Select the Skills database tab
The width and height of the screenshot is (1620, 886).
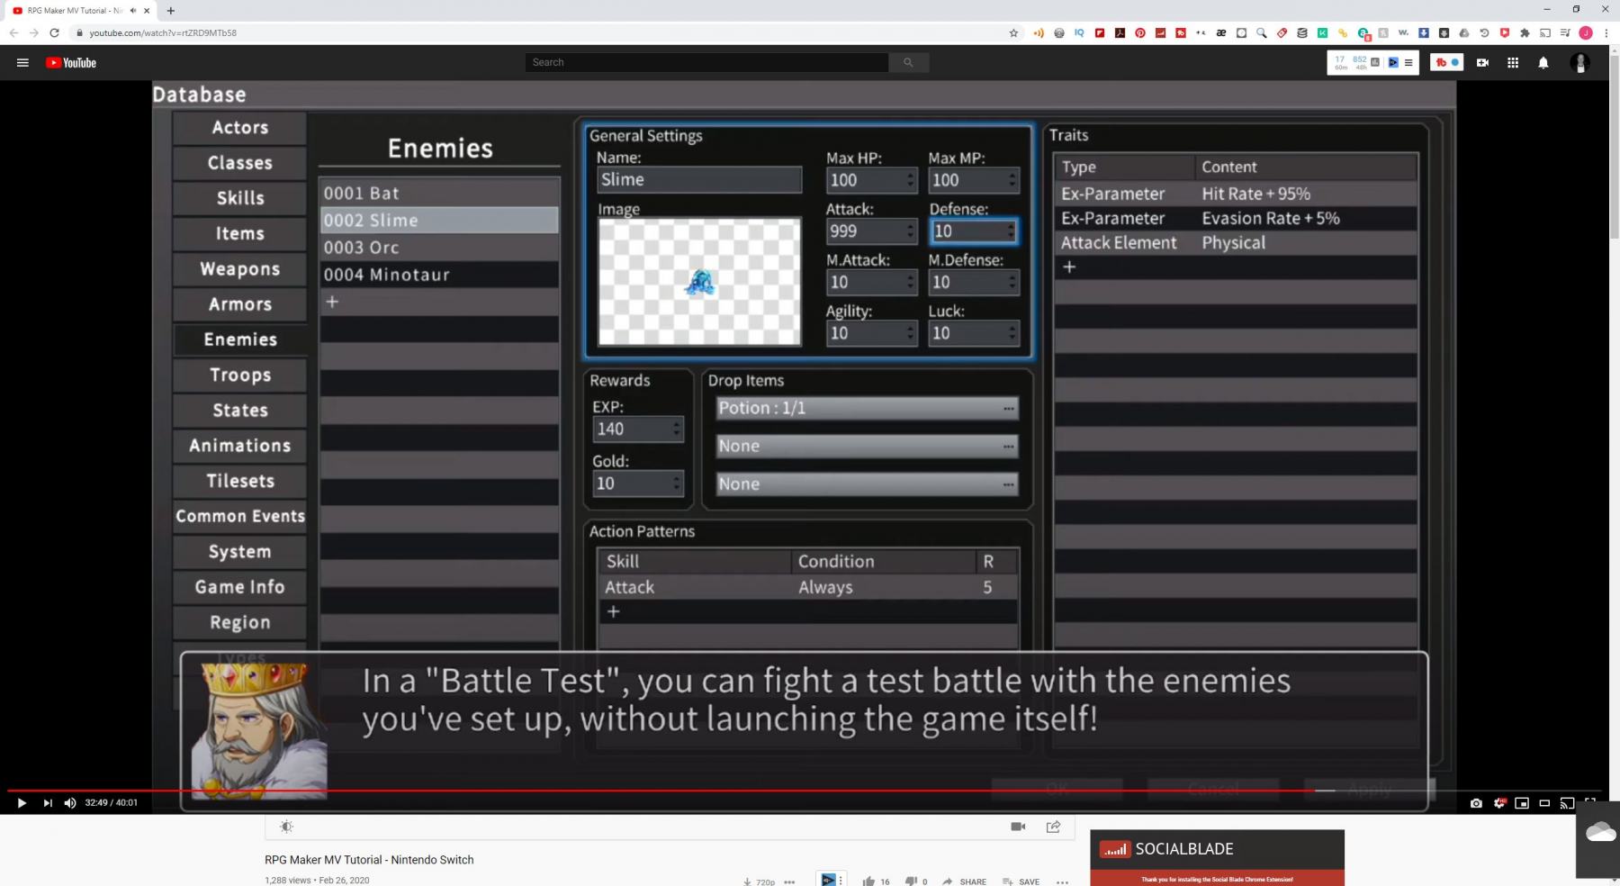(240, 198)
